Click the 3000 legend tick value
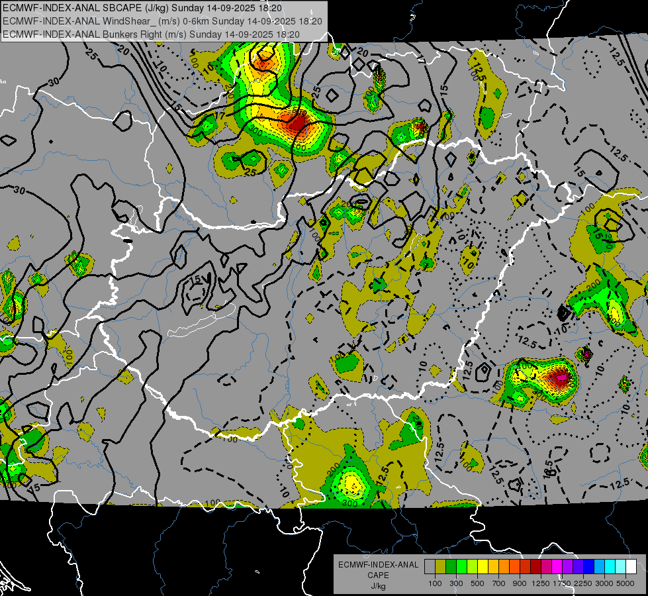This screenshot has height=596, width=648. point(604,583)
